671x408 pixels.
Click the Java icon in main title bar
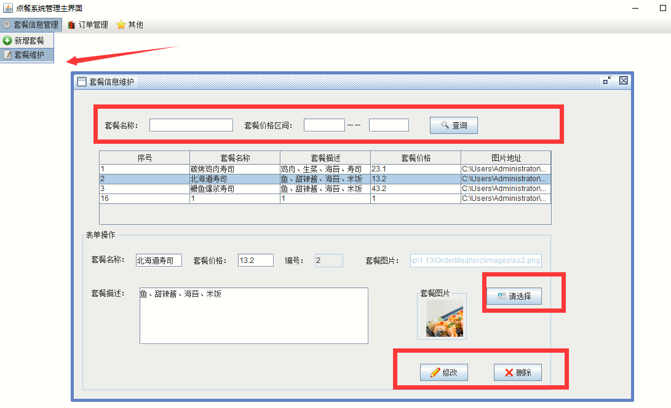pyautogui.click(x=8, y=8)
